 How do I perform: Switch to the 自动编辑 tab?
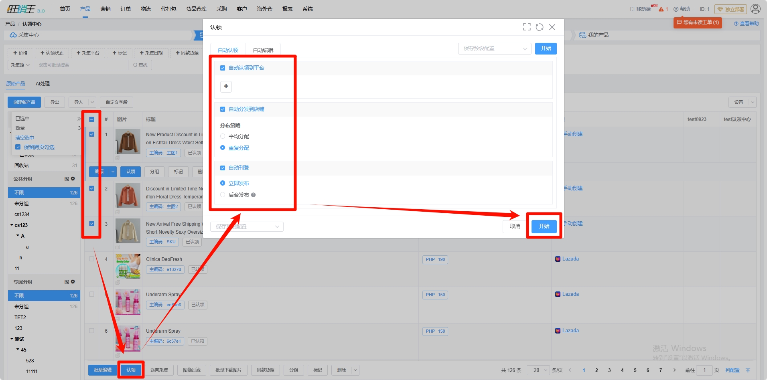[x=263, y=50]
